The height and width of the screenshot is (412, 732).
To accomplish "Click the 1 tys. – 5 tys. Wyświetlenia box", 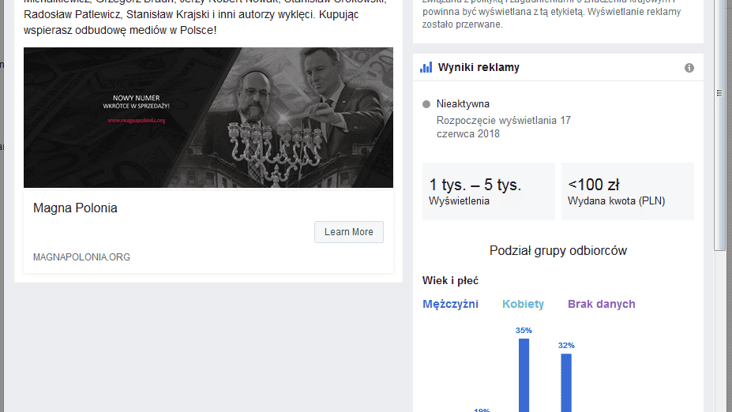I will [x=489, y=191].
